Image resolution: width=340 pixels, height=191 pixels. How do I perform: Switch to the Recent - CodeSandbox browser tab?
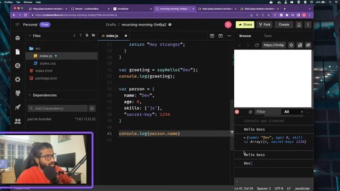(90, 9)
